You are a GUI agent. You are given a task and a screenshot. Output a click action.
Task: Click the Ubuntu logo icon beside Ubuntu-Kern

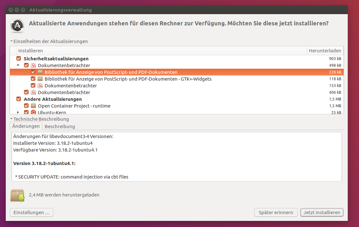tap(33, 112)
